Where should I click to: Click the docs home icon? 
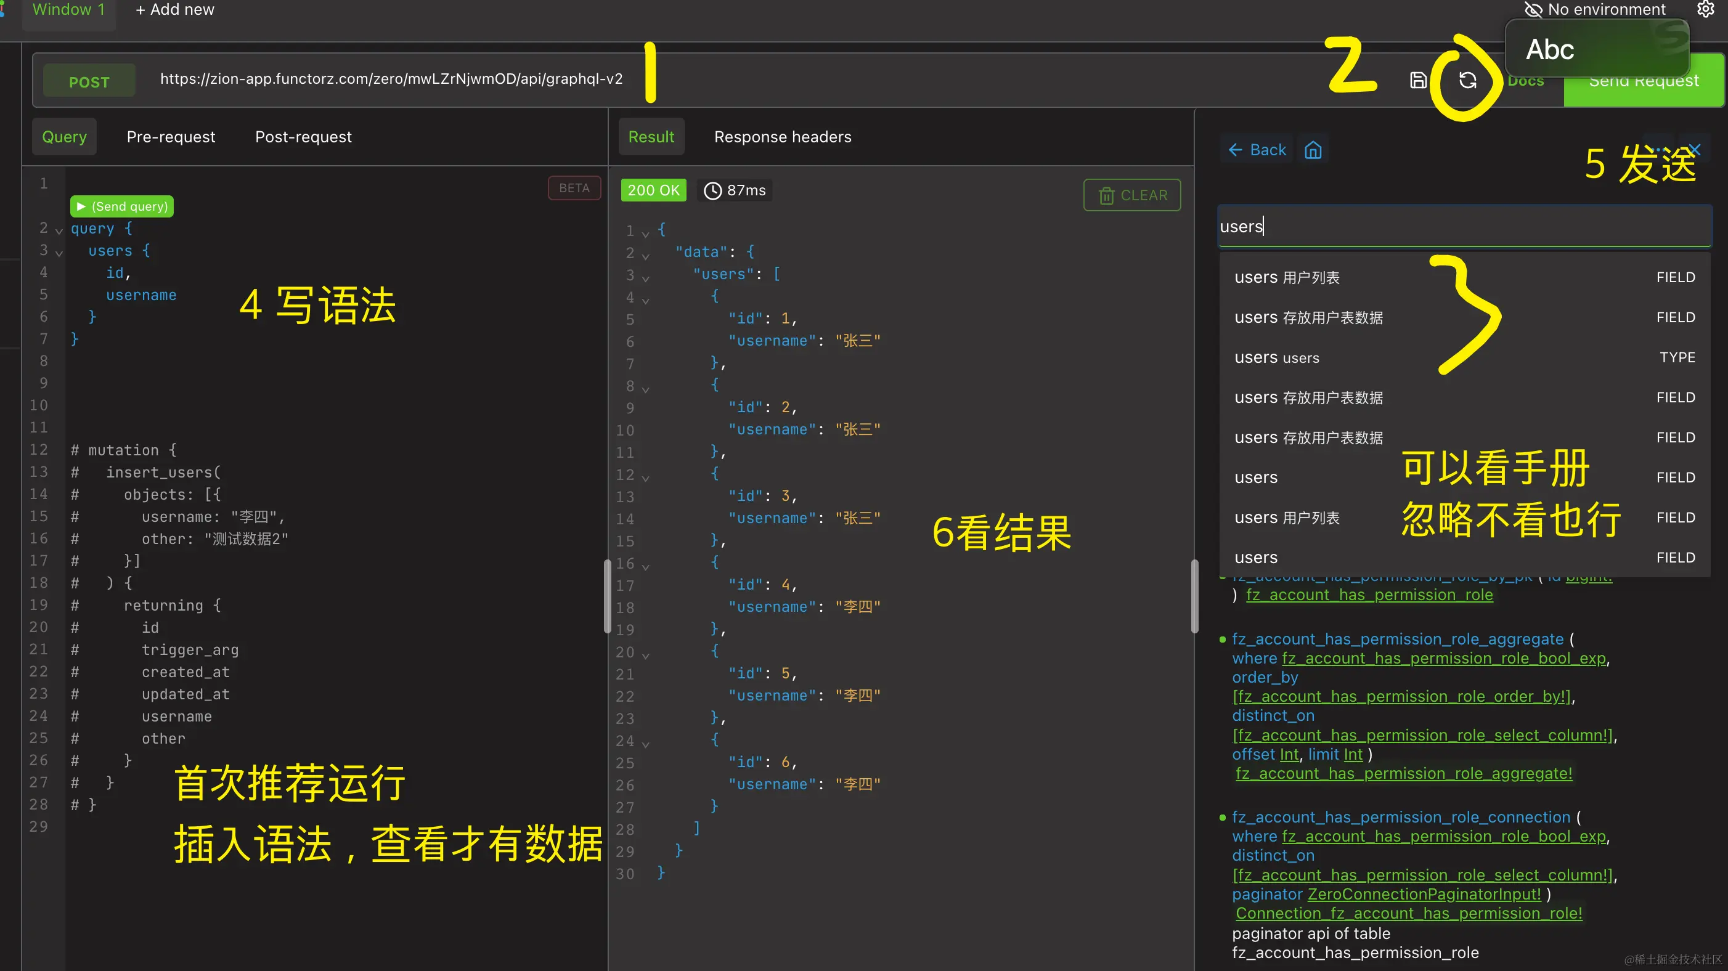[x=1313, y=150]
